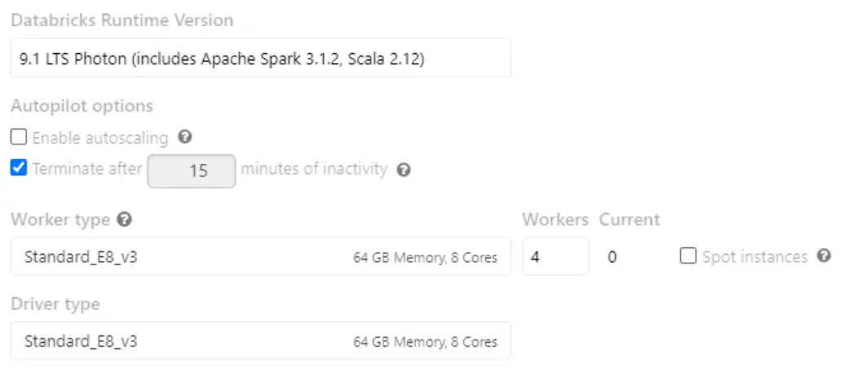845x373 pixels.
Task: Focus the Workers count input field
Action: [x=555, y=256]
